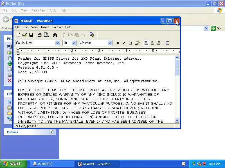225x168 pixels.
Task: Click the network connection tray icon
Action: point(199,164)
